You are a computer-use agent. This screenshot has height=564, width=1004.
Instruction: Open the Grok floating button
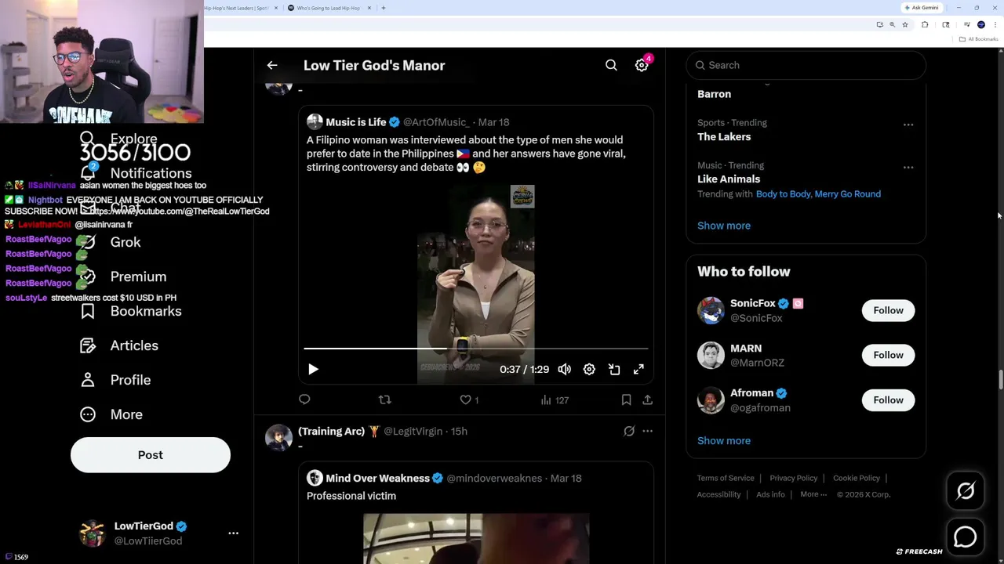(966, 491)
